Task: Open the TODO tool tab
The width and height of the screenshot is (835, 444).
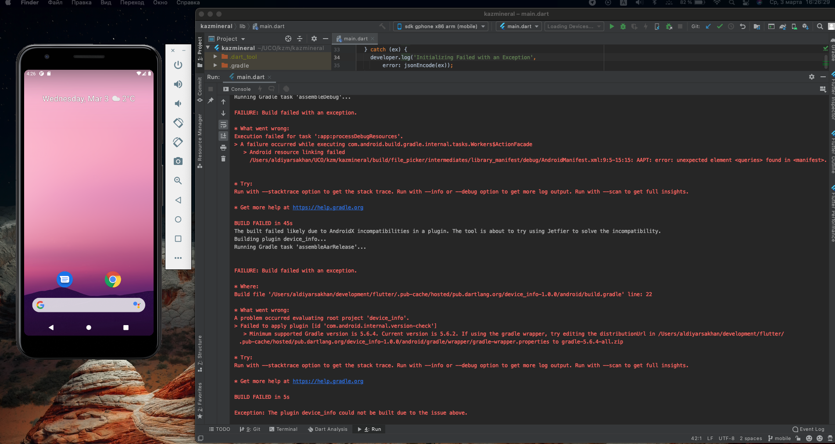Action: (220, 429)
